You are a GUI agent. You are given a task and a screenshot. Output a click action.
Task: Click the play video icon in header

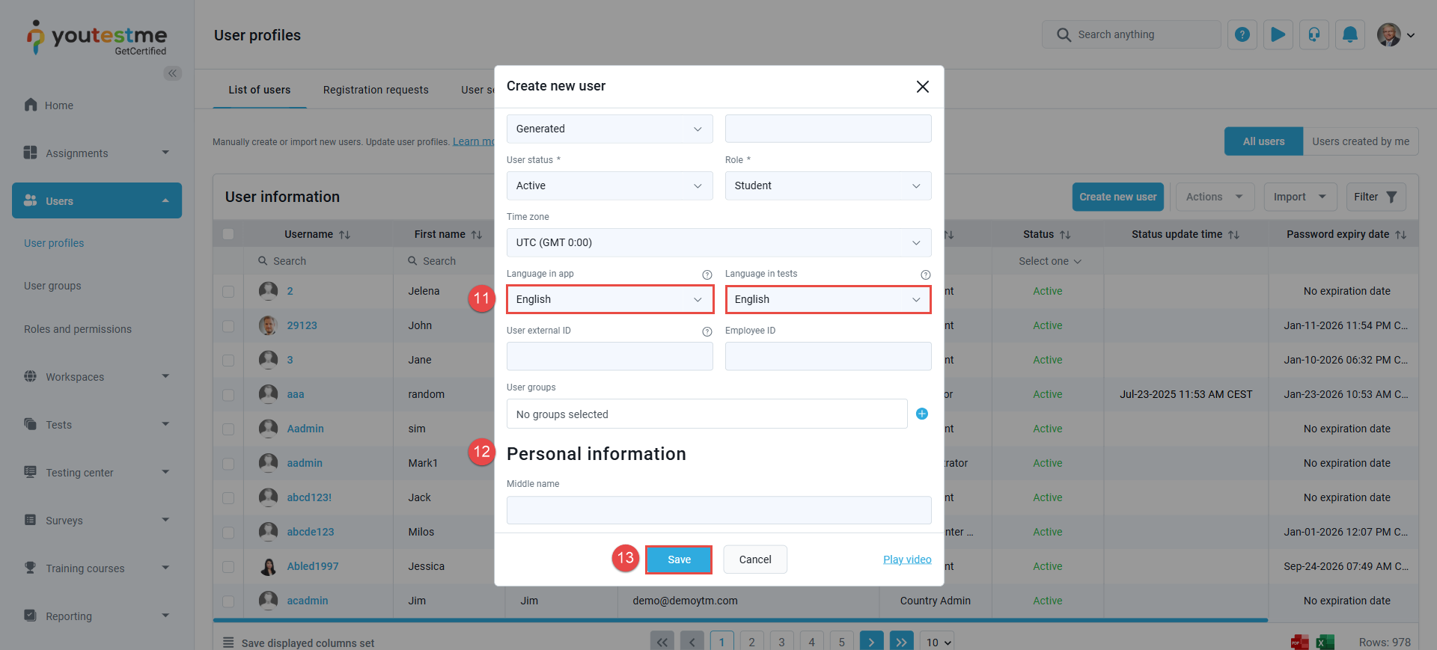pyautogui.click(x=1278, y=34)
